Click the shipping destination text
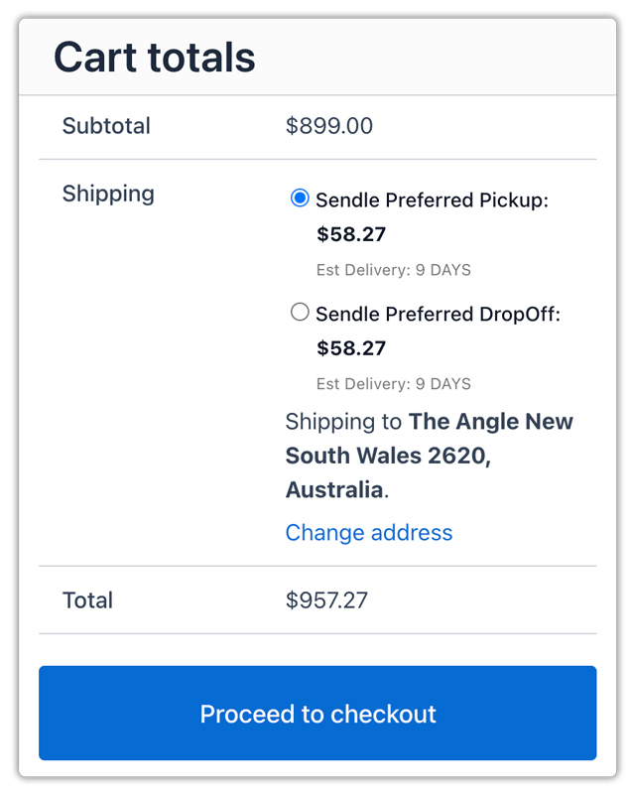632x795 pixels. pos(429,456)
